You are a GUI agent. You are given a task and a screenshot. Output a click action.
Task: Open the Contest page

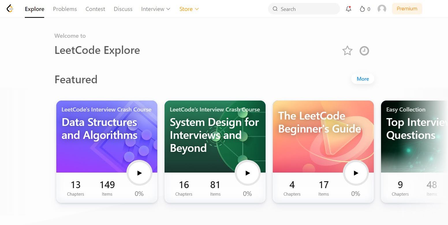pos(95,9)
